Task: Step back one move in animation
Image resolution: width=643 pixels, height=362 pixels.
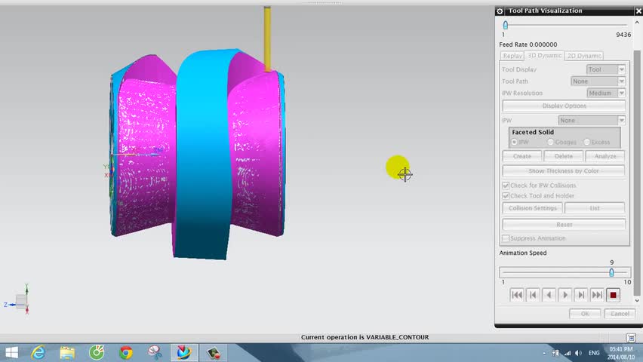Action: [x=533, y=295]
